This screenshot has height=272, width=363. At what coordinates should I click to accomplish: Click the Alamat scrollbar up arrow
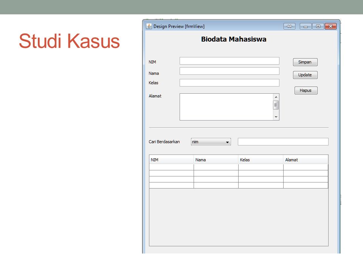coord(276,97)
